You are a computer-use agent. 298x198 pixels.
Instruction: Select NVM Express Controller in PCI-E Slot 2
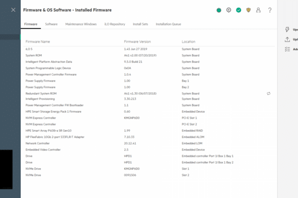coord(41,124)
